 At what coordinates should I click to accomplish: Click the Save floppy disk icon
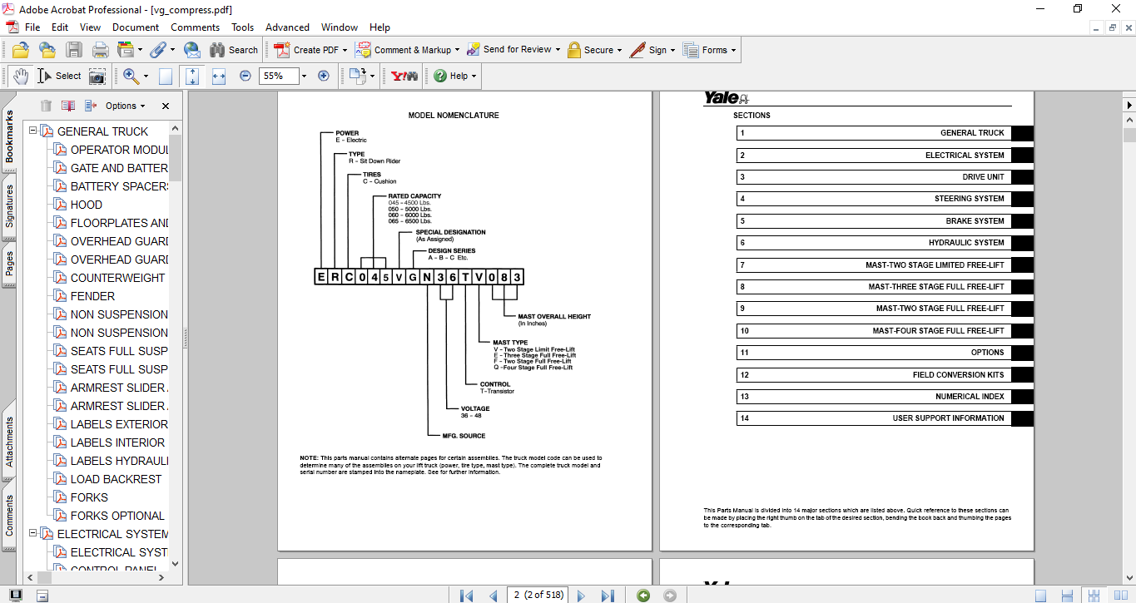click(x=74, y=50)
